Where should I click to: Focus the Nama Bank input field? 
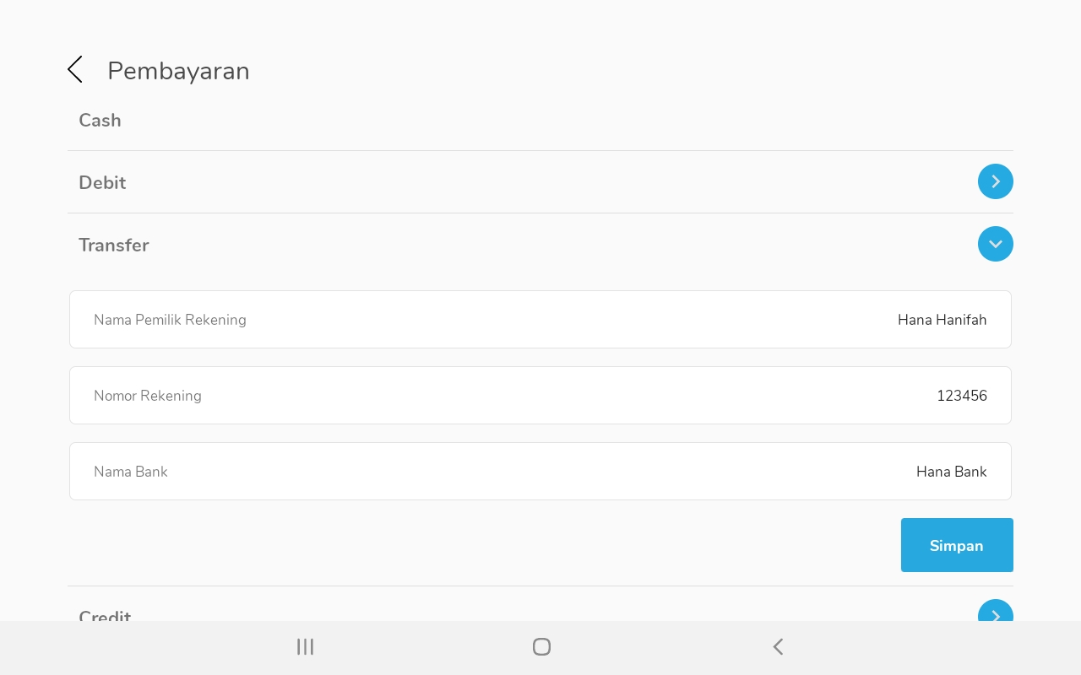coord(540,472)
